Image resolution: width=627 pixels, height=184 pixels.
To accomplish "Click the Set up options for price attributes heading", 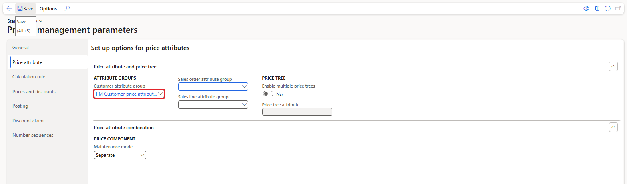I will click(x=140, y=48).
